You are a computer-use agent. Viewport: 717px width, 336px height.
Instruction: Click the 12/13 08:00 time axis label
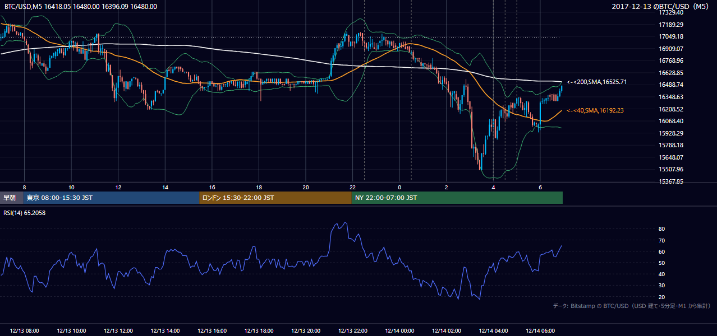click(25, 330)
